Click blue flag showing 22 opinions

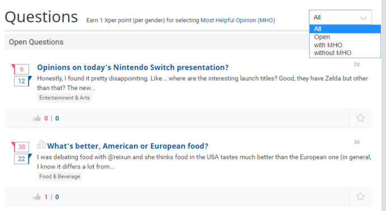(x=23, y=159)
